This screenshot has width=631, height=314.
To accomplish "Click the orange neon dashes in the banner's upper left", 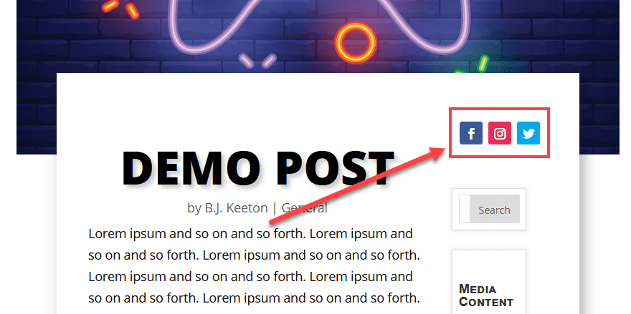I will point(120,9).
